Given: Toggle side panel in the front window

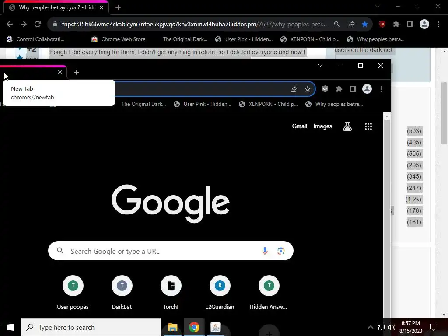Looking at the screenshot, I should tap(353, 89).
